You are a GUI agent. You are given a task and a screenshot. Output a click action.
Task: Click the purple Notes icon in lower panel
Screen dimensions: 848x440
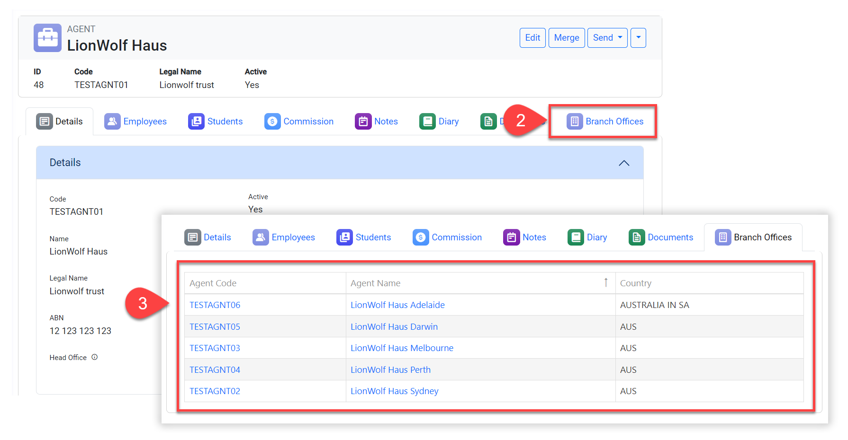tap(511, 237)
